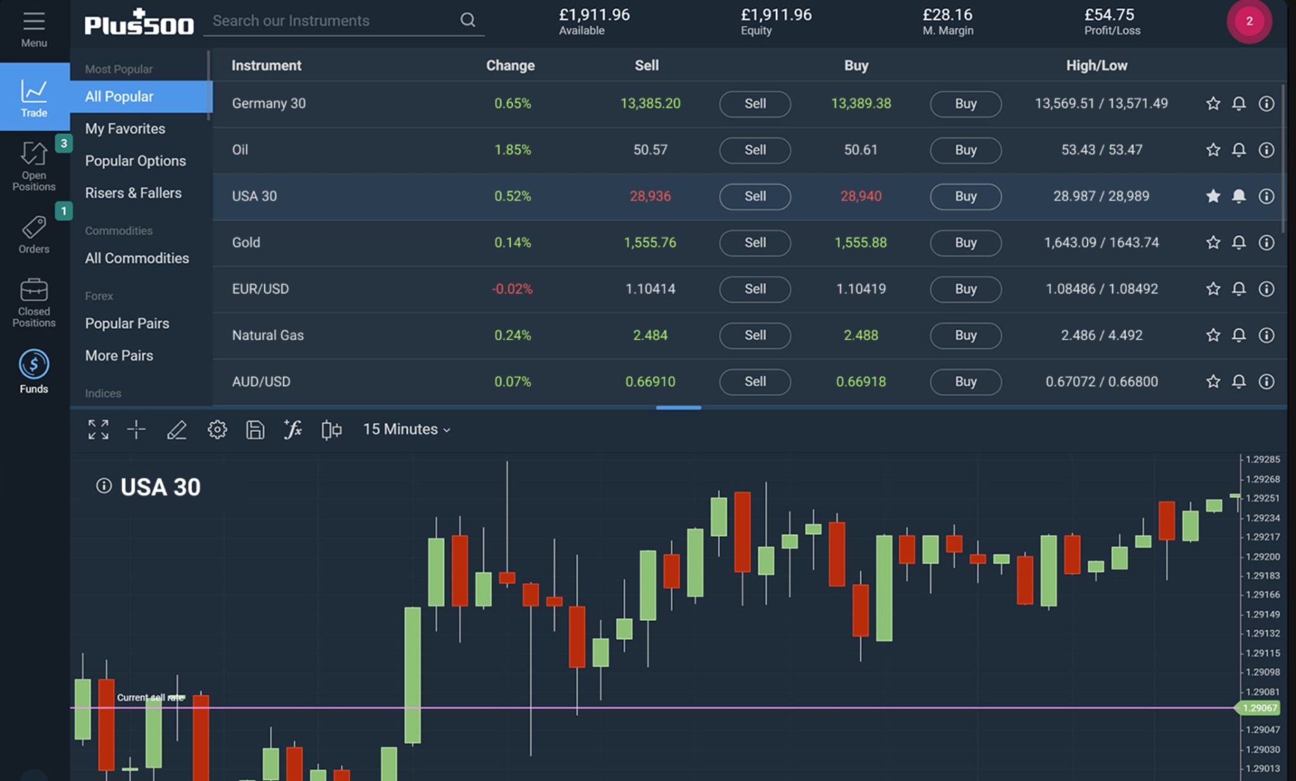Viewport: 1296px width, 781px height.
Task: Toggle the favorite star for Gold
Action: 1213,242
